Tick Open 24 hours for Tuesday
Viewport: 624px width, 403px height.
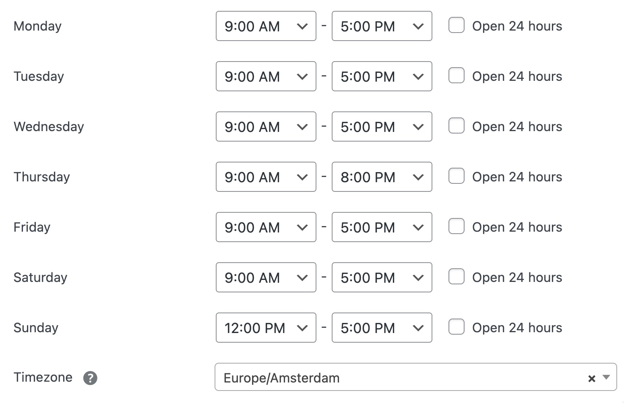(x=457, y=76)
